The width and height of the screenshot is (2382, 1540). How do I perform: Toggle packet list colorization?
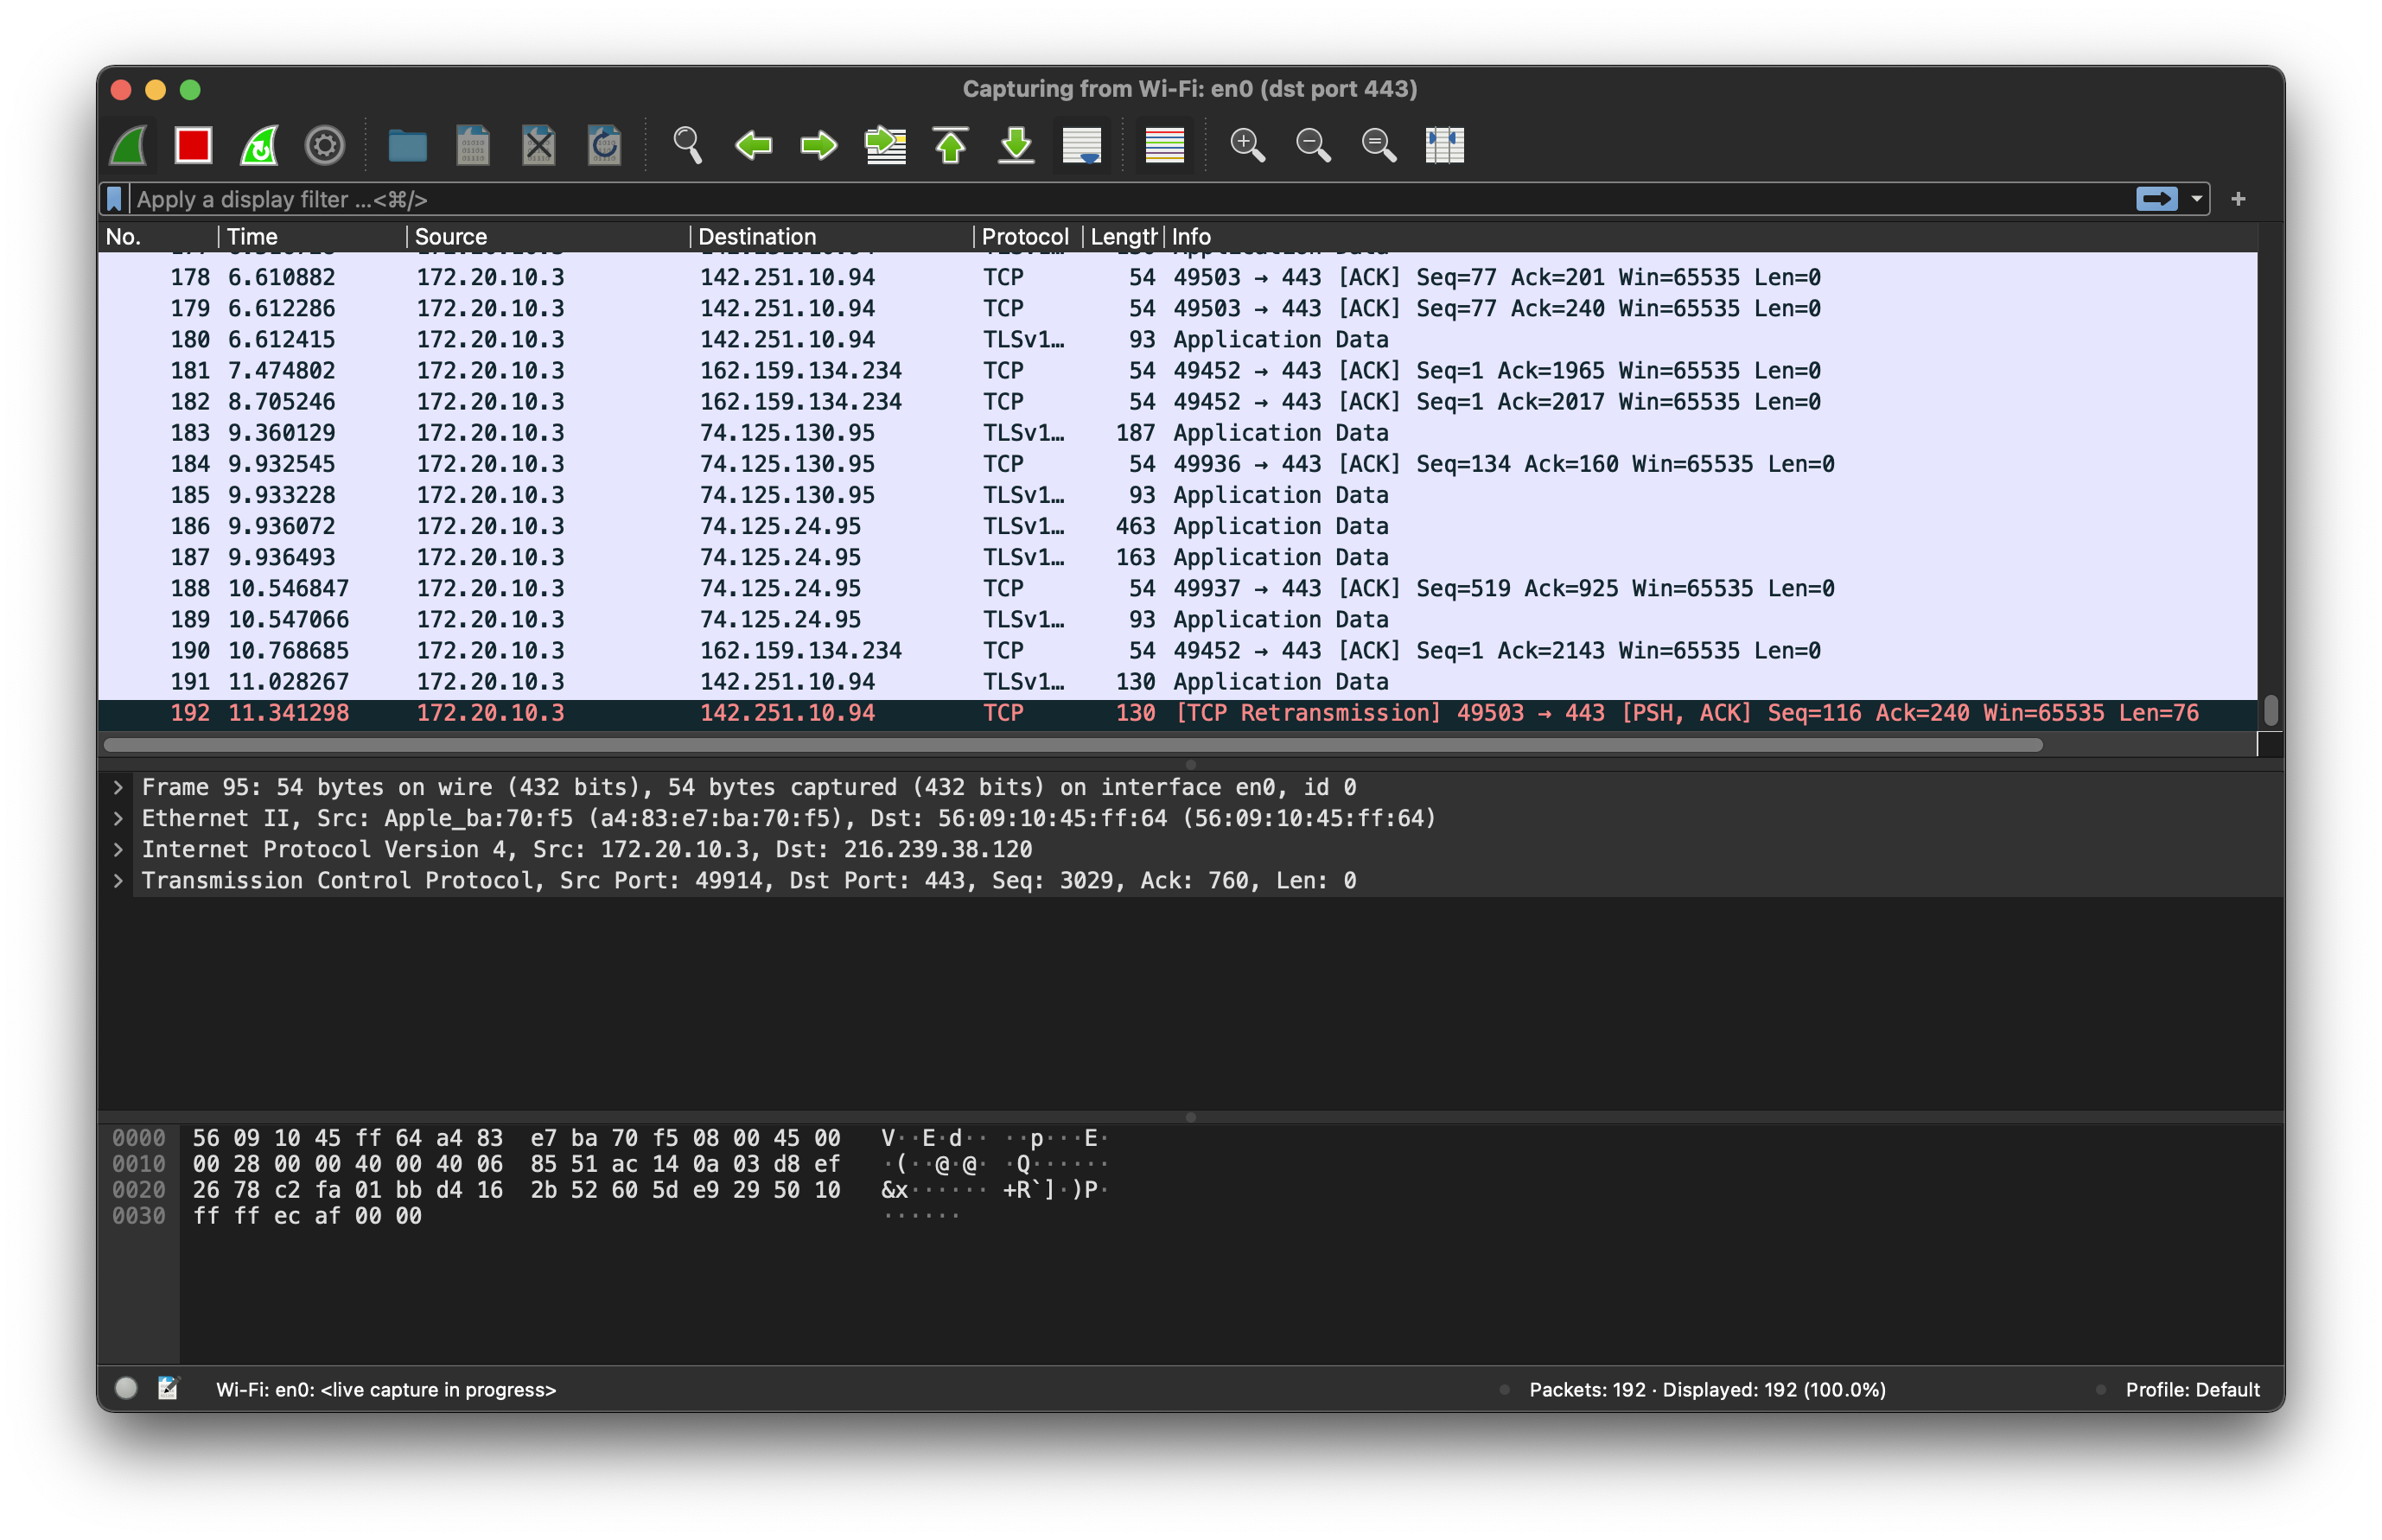pyautogui.click(x=1164, y=146)
